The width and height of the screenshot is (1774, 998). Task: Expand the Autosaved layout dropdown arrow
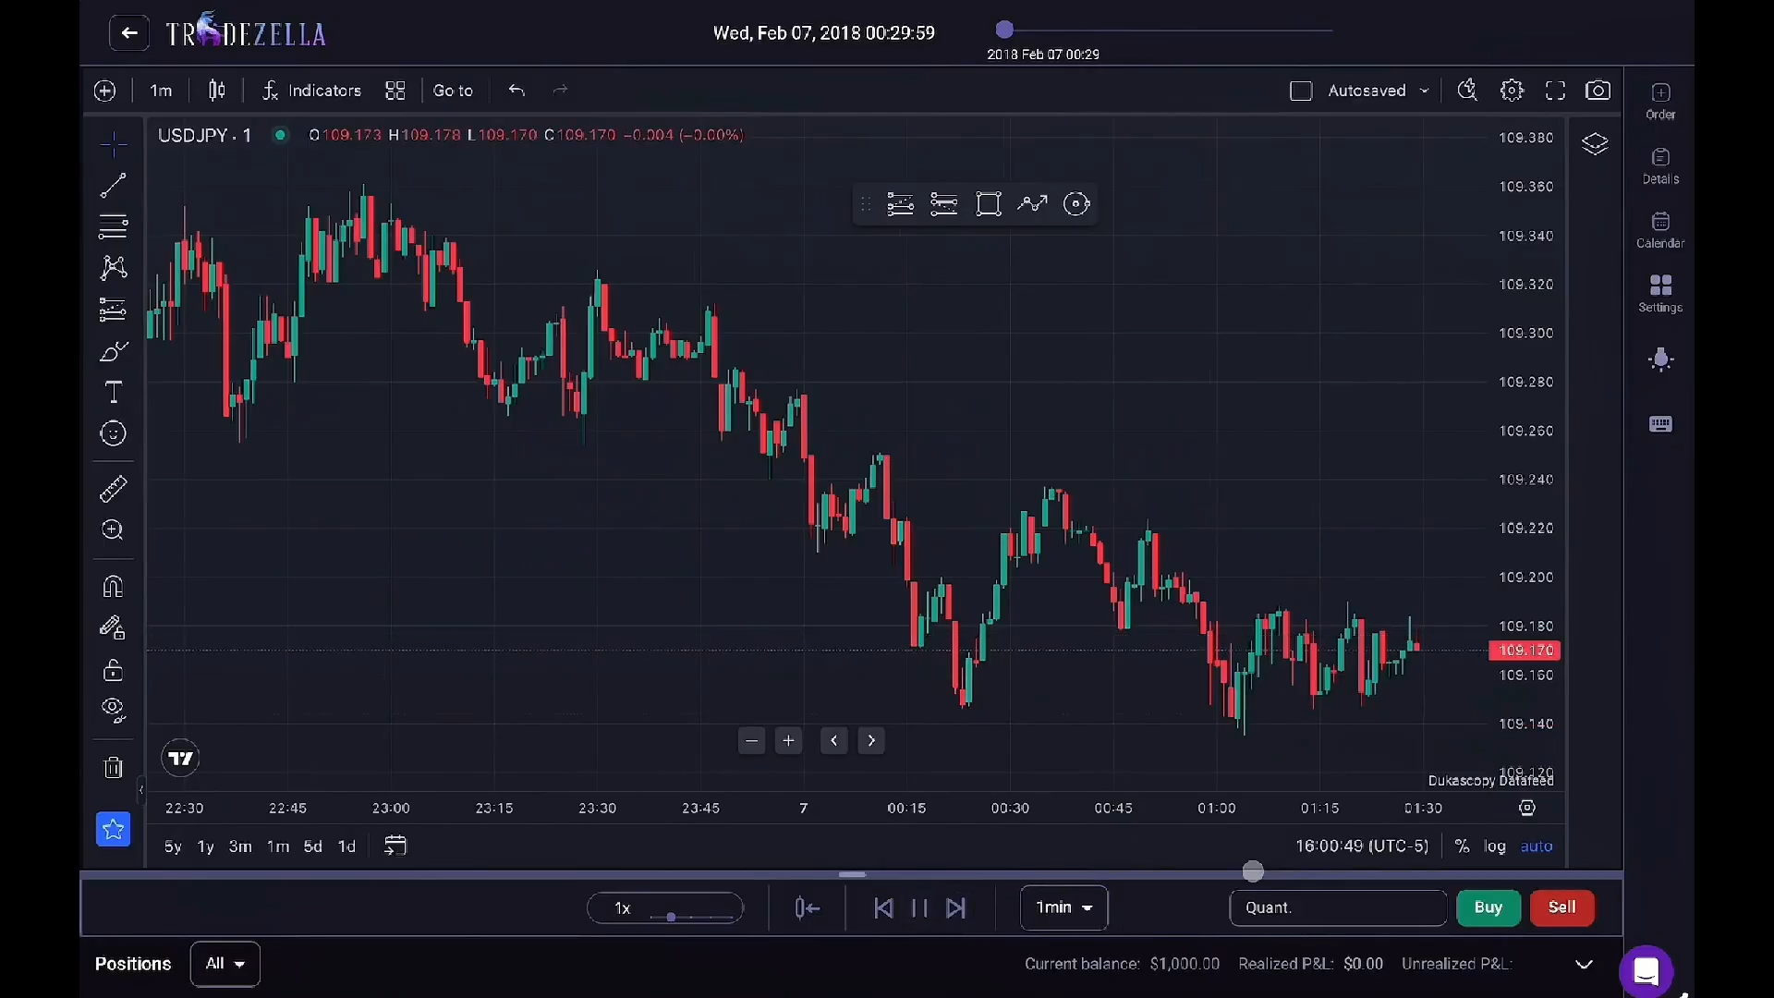(x=1424, y=91)
